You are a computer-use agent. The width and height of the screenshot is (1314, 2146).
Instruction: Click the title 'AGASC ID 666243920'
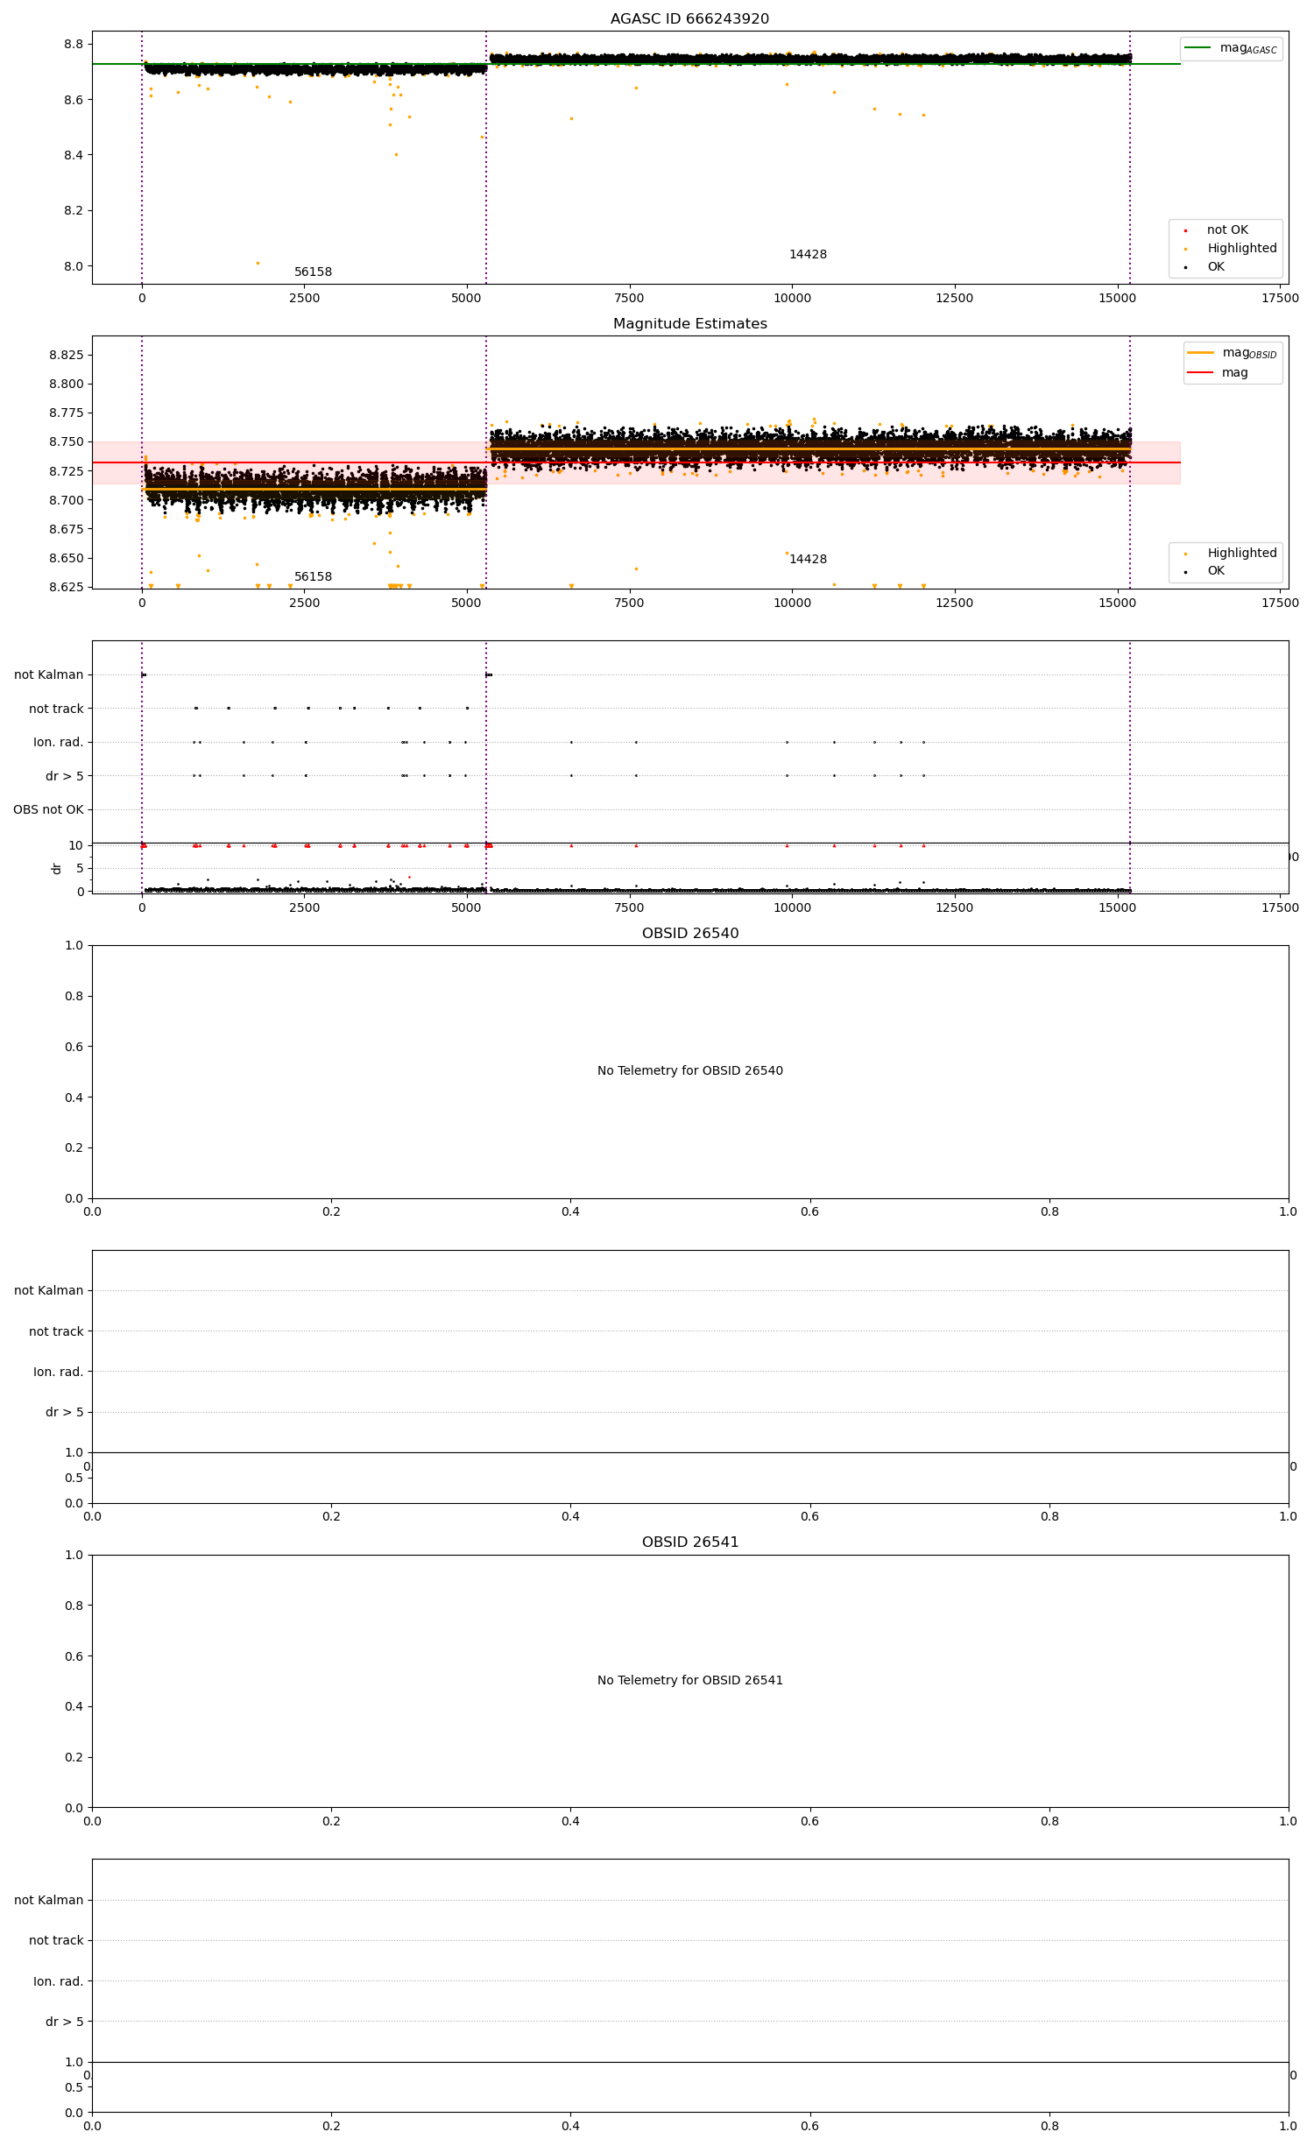[689, 19]
